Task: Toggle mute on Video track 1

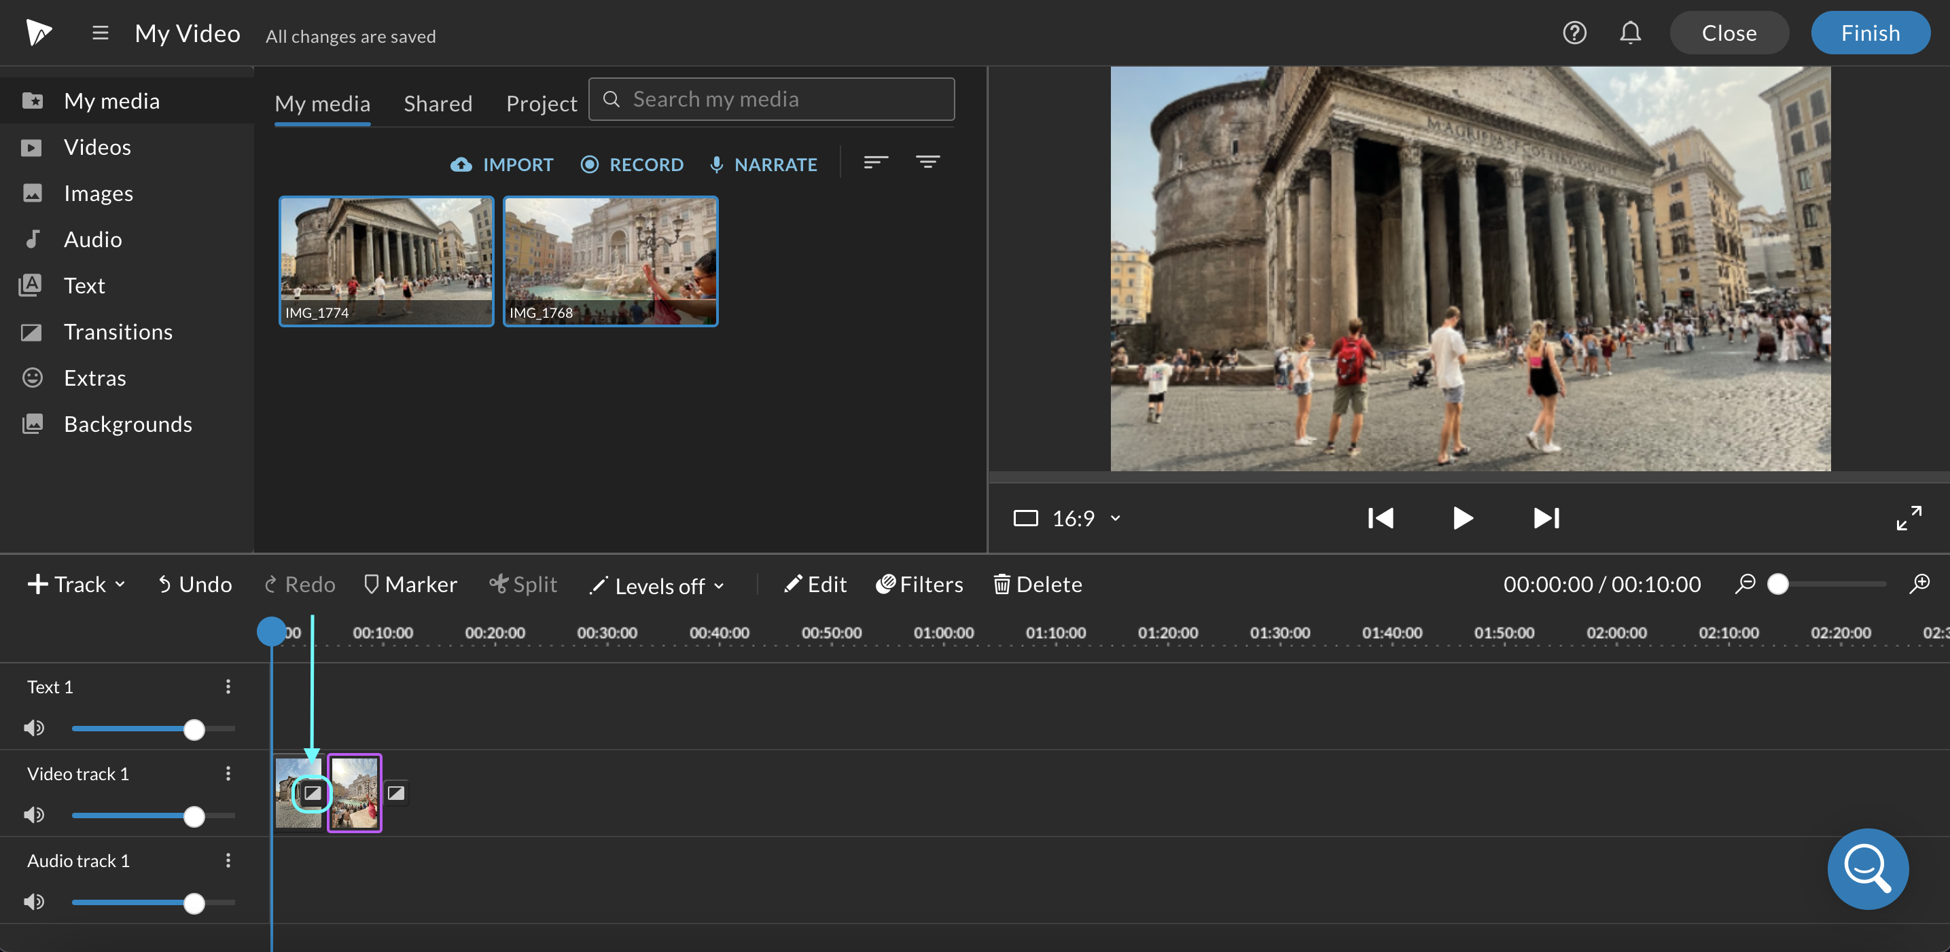Action: click(x=35, y=816)
